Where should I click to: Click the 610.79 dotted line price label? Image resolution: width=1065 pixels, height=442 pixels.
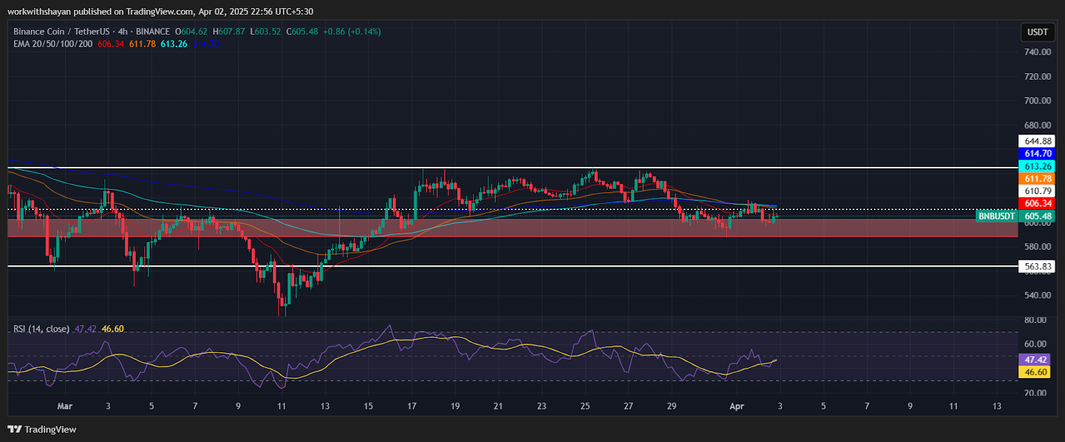pos(1037,191)
